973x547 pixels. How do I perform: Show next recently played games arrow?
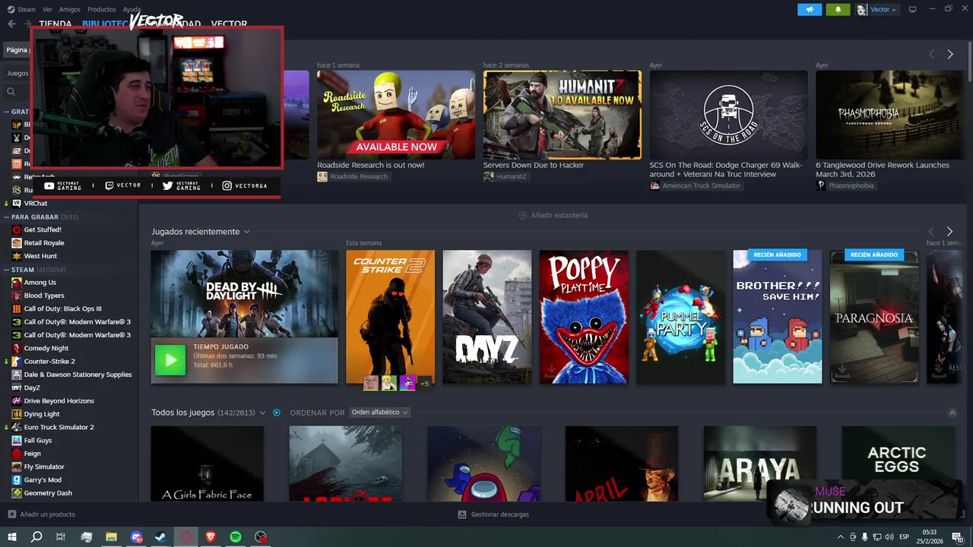[x=949, y=232]
